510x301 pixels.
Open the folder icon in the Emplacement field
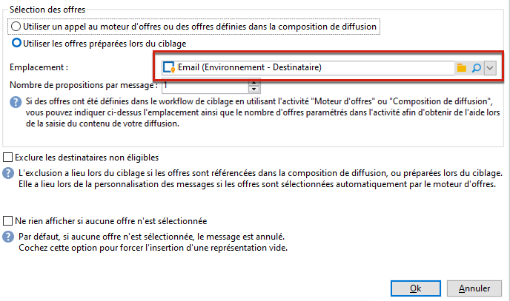(461, 68)
